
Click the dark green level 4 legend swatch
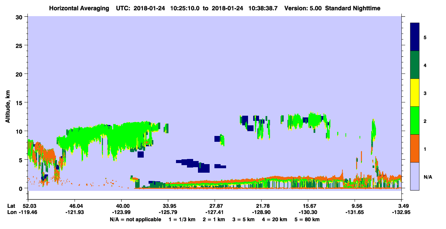click(x=415, y=65)
